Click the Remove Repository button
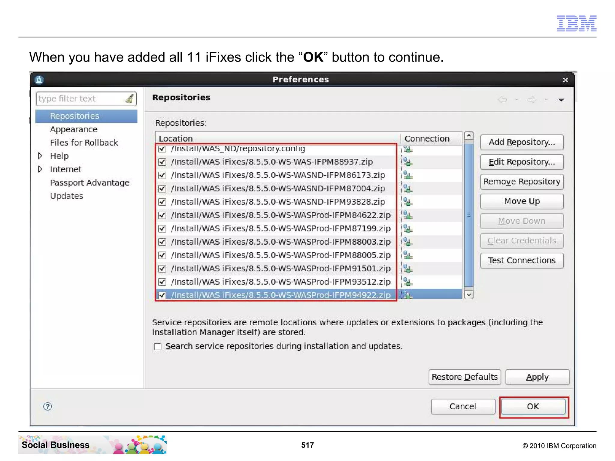This screenshot has width=615, height=461. tap(522, 182)
